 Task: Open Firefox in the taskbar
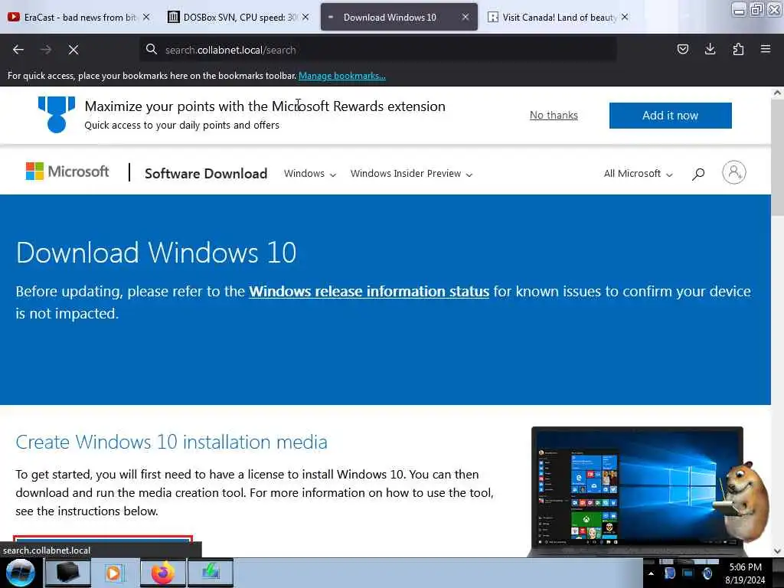click(163, 573)
